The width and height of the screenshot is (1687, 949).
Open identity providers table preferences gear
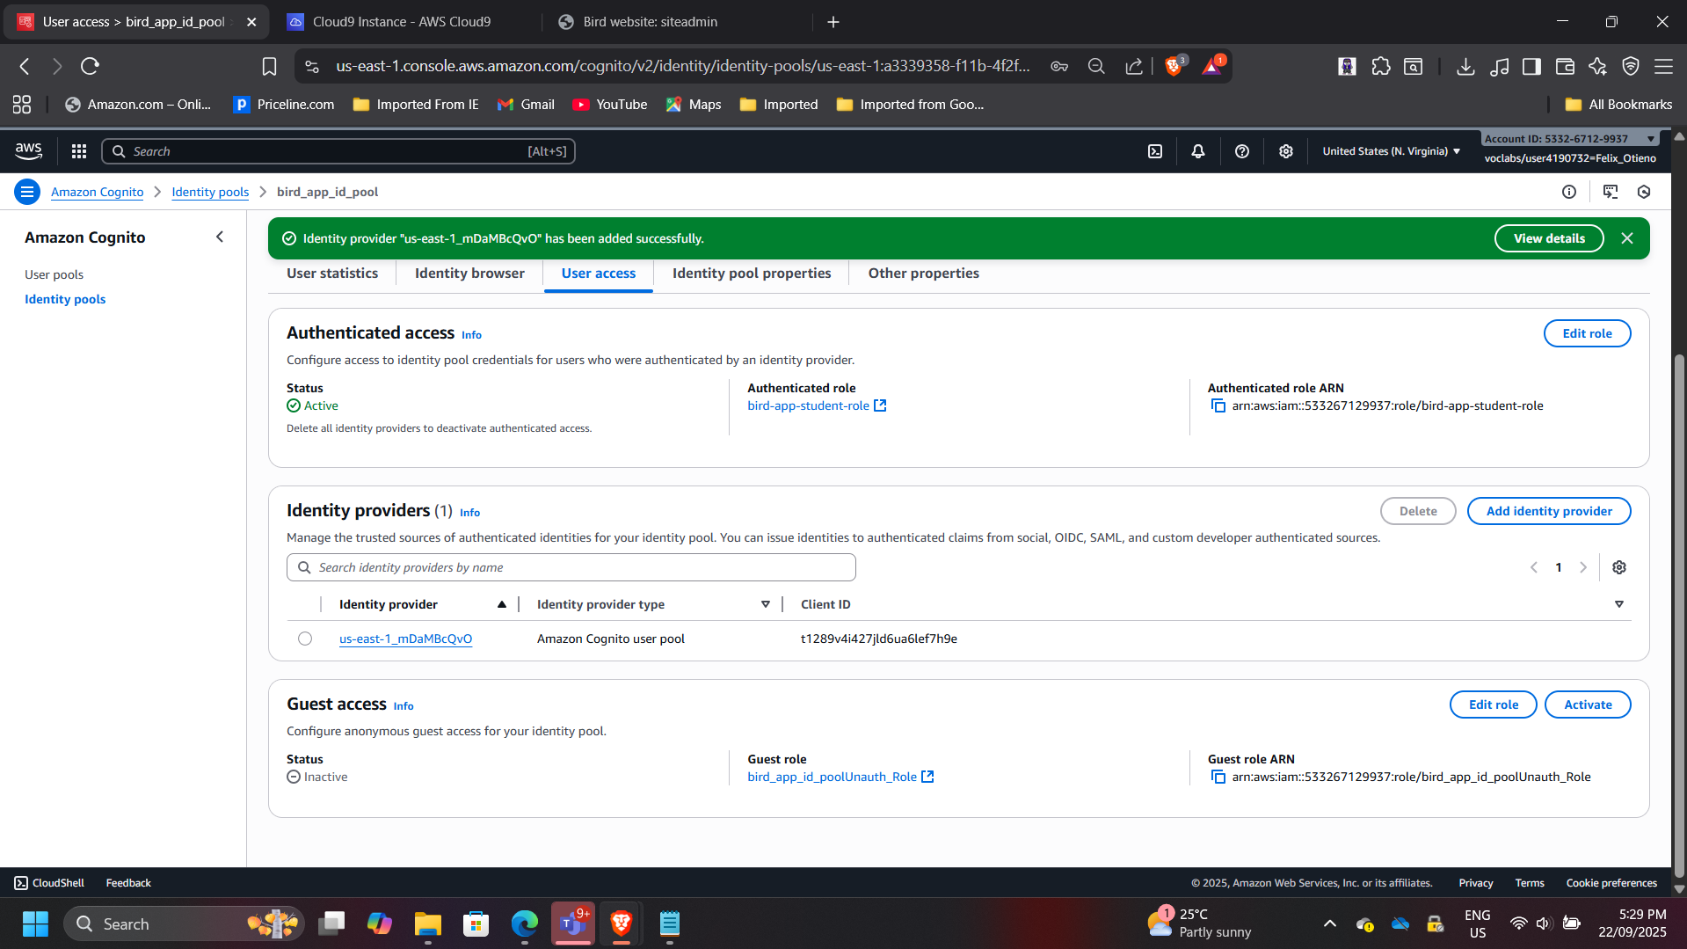coord(1618,567)
